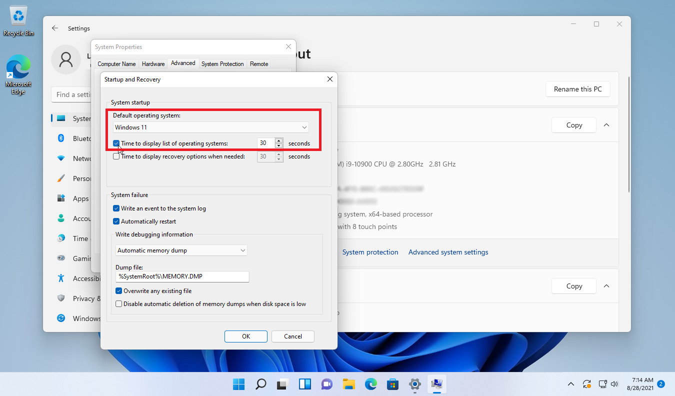
Task: Select the Advanced tab
Action: pos(183,63)
